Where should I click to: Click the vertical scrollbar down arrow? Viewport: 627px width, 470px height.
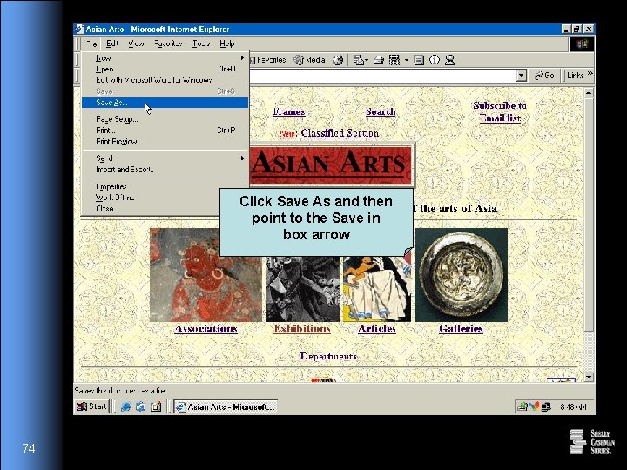pyautogui.click(x=589, y=377)
